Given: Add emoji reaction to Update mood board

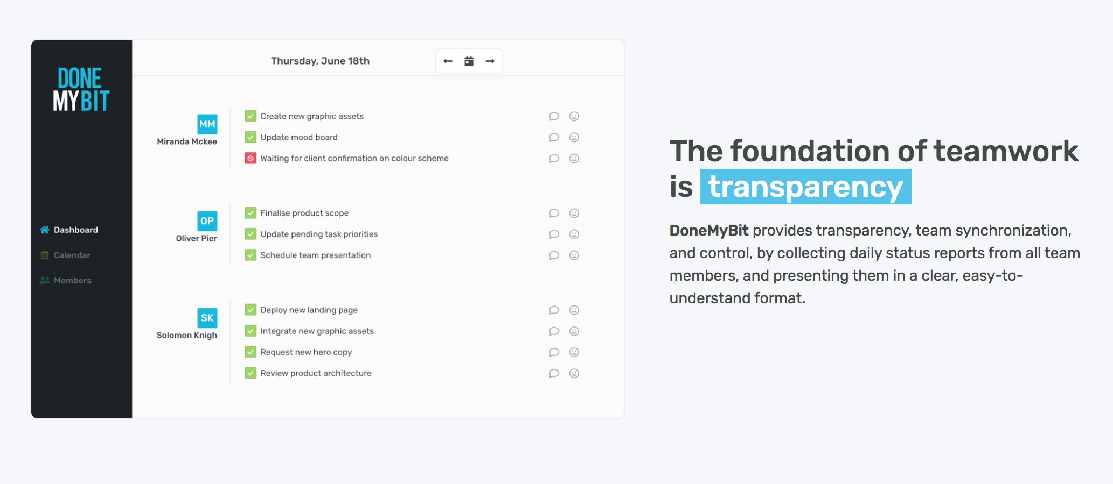Looking at the screenshot, I should (x=574, y=137).
